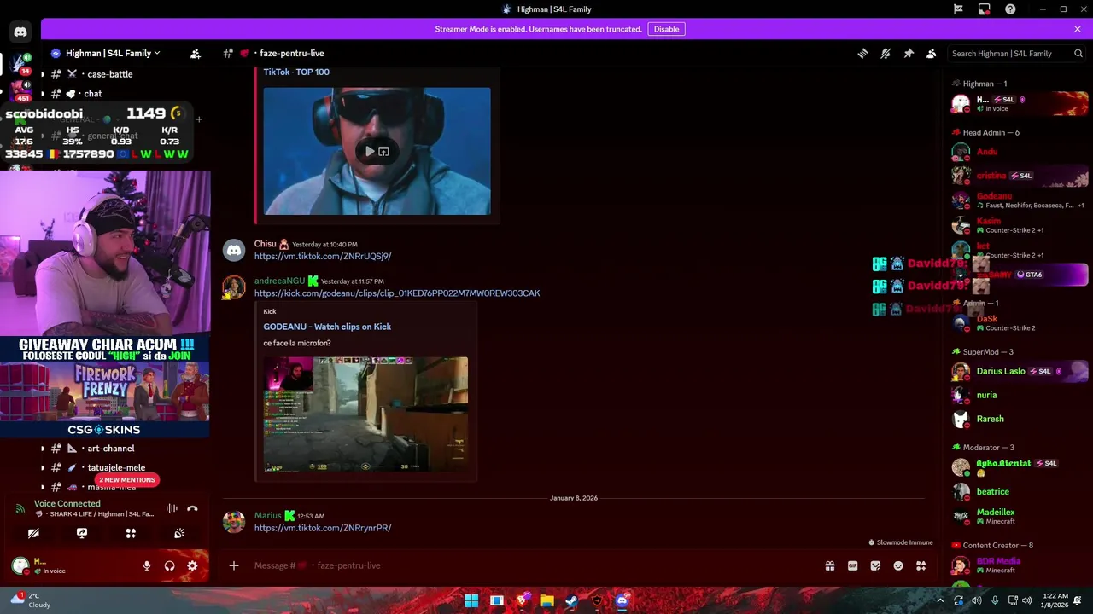
Task: Toggle noise suppression in voice panel
Action: [172, 508]
